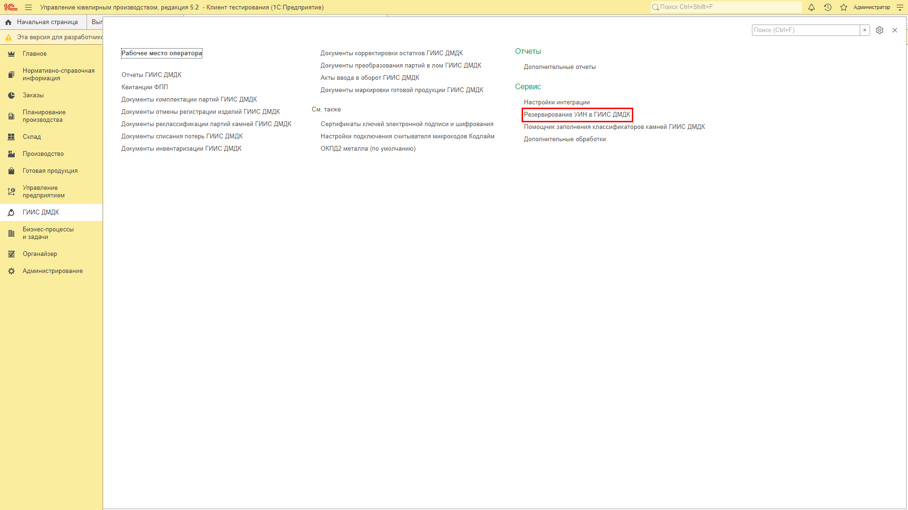This screenshot has height=510, width=908.
Task: Open Акты ввода в оборот ГИИС ДМДК
Action: 370,78
